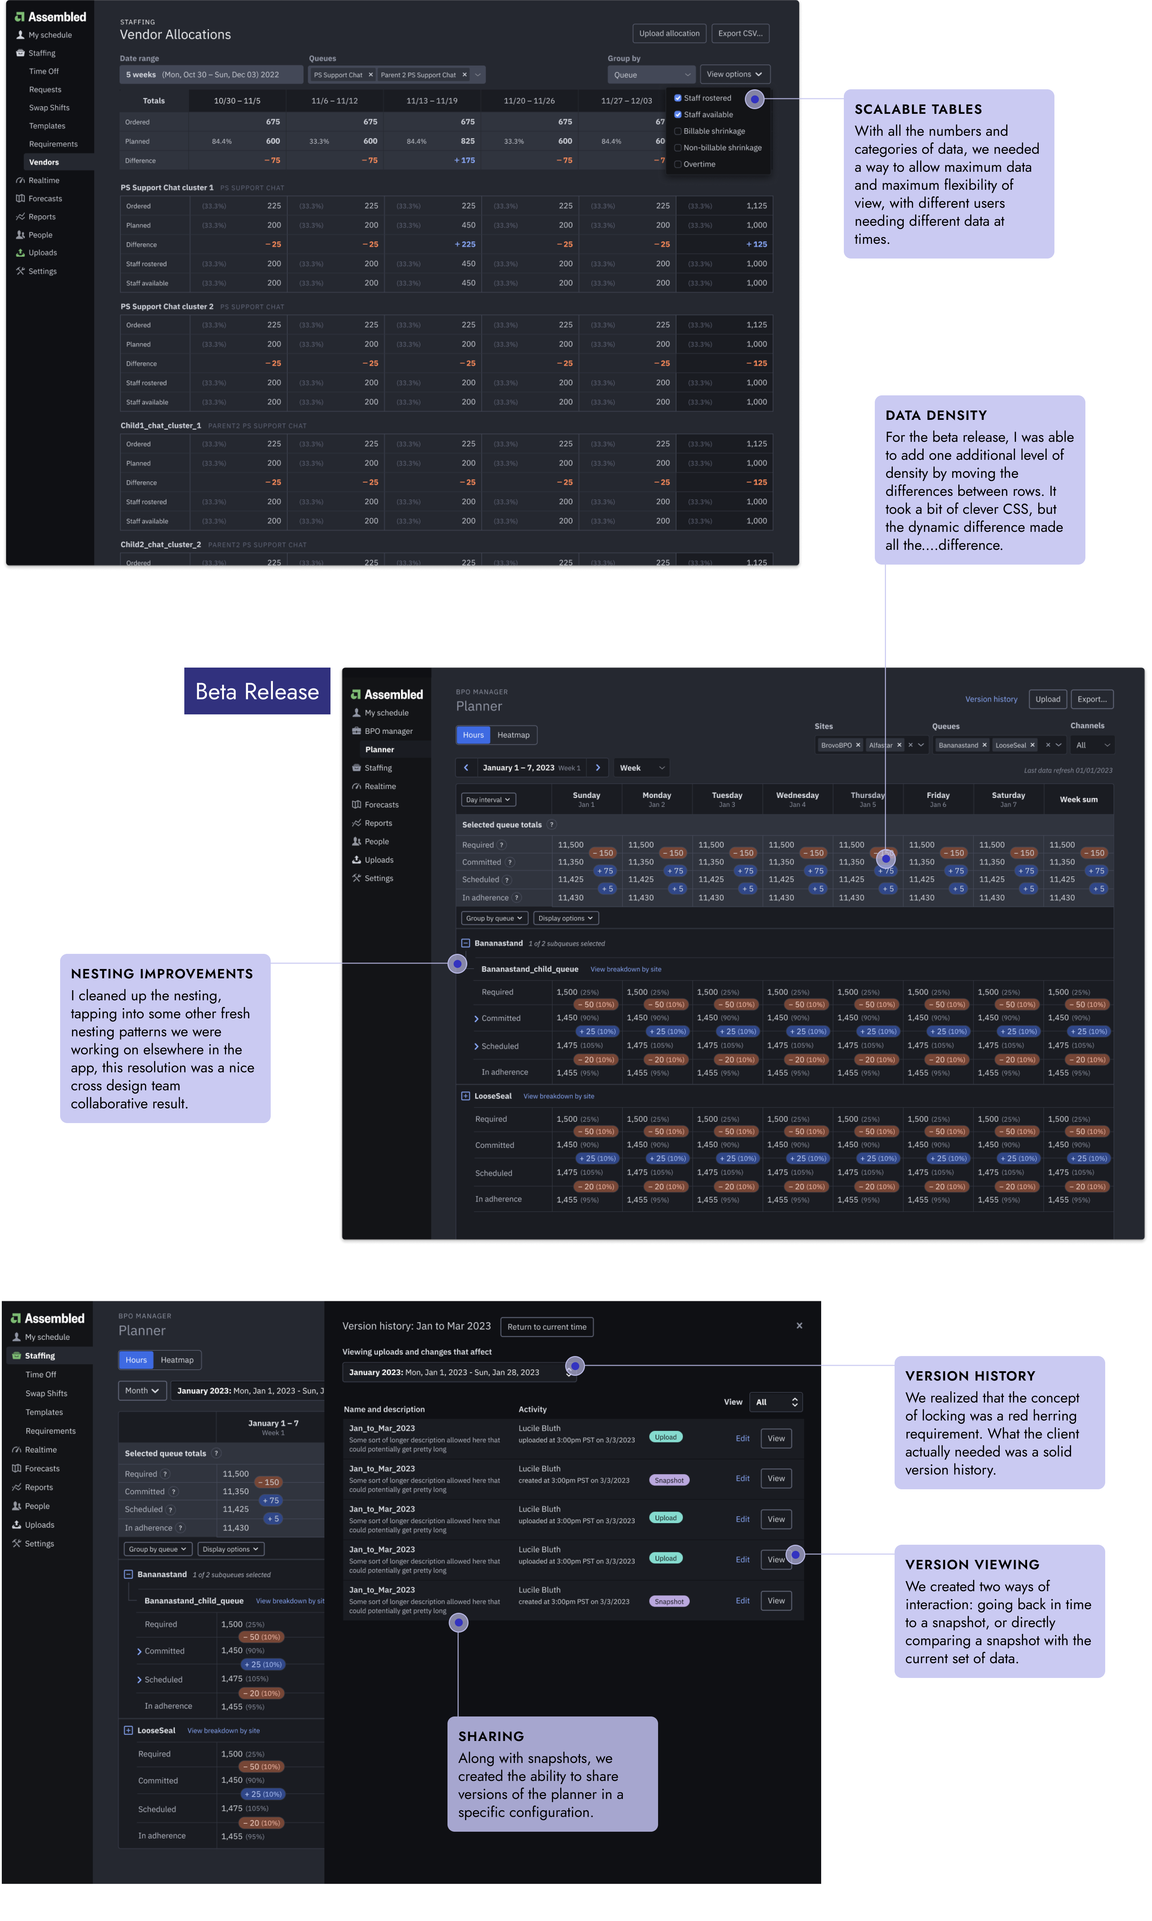Click the BPO manager briefcase icon
1152x1921 pixels.
click(356, 731)
